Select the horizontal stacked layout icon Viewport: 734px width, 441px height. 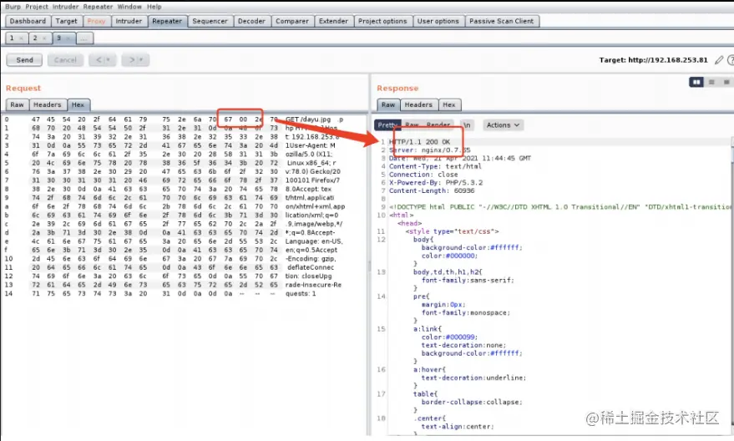[x=711, y=82]
